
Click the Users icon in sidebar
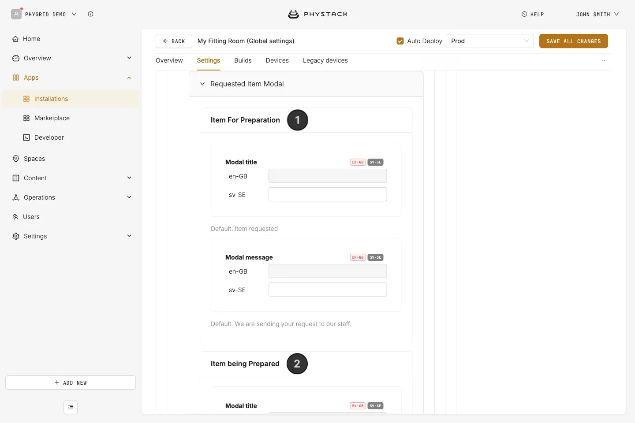[x=15, y=217]
